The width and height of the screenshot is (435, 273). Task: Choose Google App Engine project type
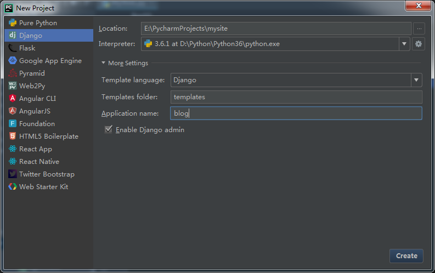tap(49, 60)
